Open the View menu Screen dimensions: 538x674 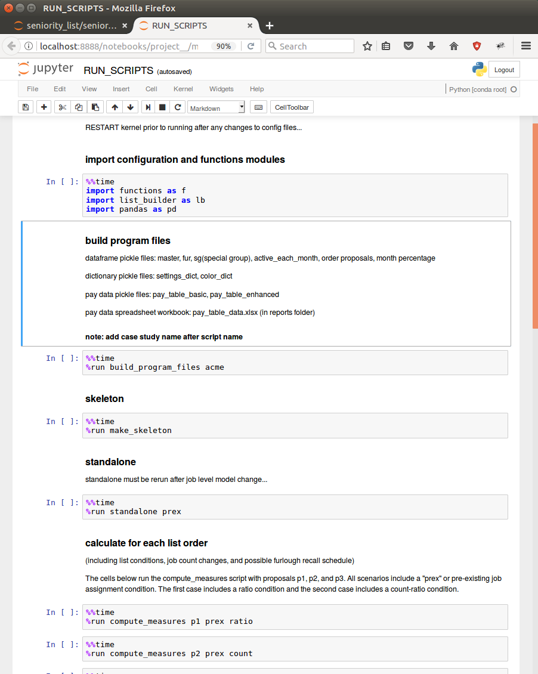(89, 89)
